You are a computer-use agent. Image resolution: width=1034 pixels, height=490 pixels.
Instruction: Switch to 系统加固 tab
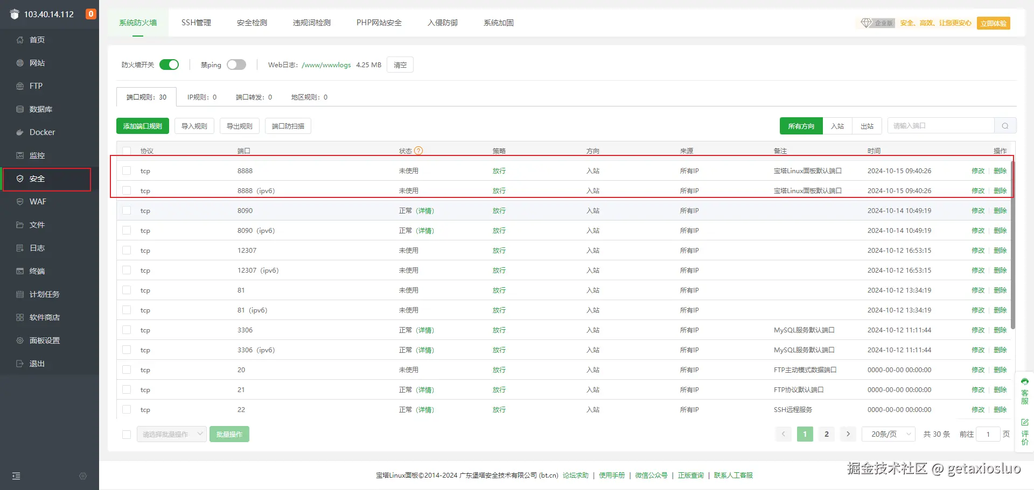pos(499,23)
